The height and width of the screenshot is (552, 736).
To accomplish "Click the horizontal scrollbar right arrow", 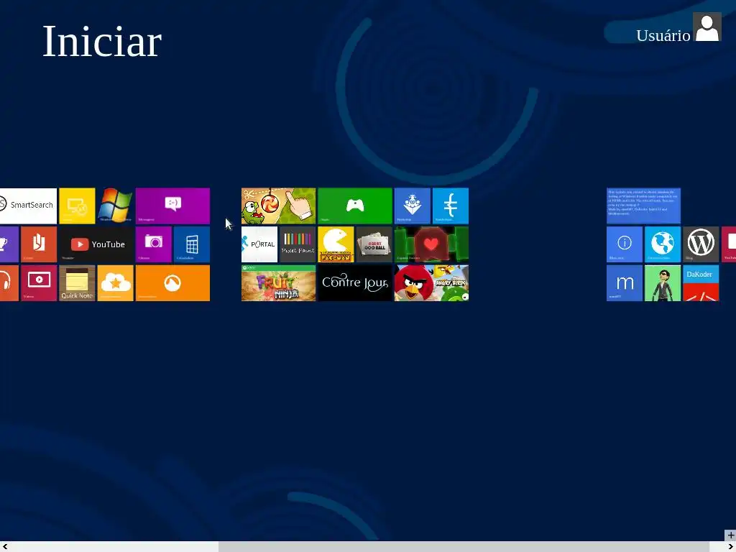I will [x=730, y=546].
